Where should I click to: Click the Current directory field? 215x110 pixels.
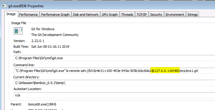click(114, 83)
